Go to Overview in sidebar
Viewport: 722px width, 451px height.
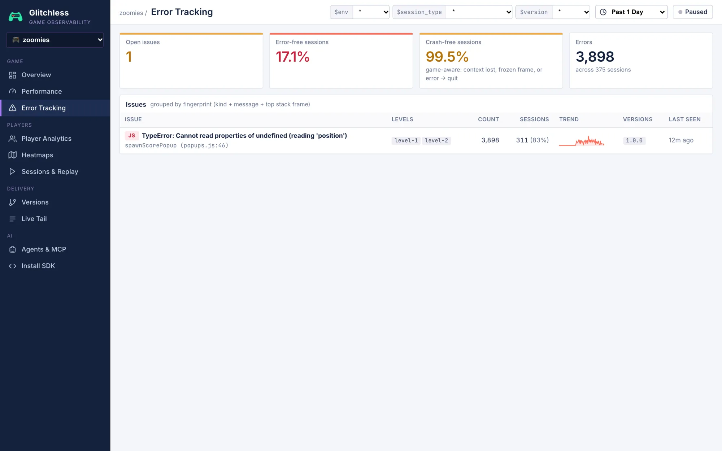pos(55,75)
